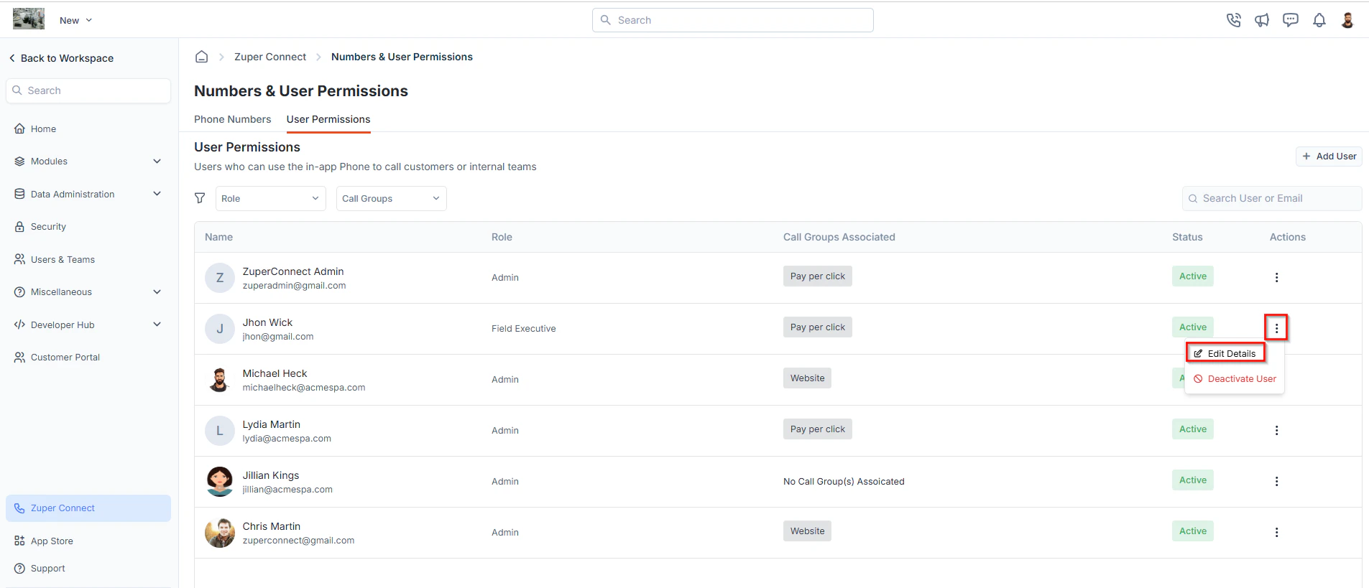Click Active status badge for Chris Martin
Image resolution: width=1369 pixels, height=588 pixels.
coord(1193,531)
